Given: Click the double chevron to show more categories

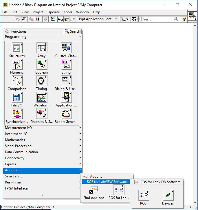Looking at the screenshot, I should point(42,195).
